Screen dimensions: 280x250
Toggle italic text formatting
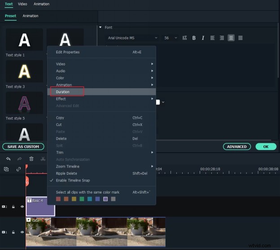tap(203, 38)
